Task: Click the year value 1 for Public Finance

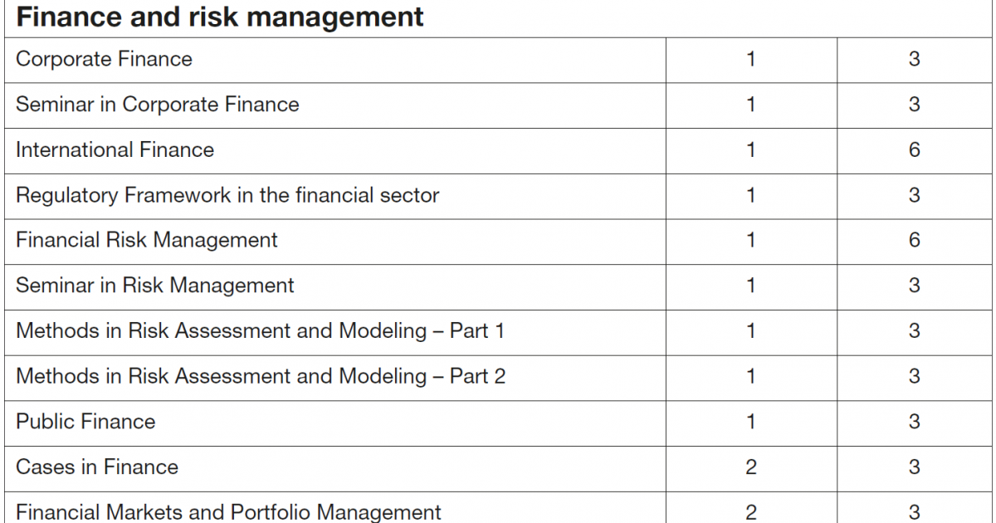Action: pos(751,422)
